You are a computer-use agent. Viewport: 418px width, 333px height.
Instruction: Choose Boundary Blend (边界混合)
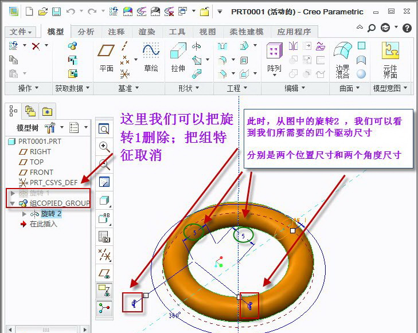click(x=342, y=60)
